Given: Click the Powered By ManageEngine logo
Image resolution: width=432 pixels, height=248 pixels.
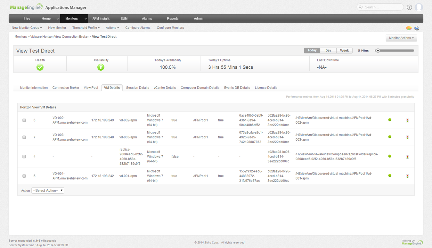Looking at the screenshot, I should coord(412,242).
